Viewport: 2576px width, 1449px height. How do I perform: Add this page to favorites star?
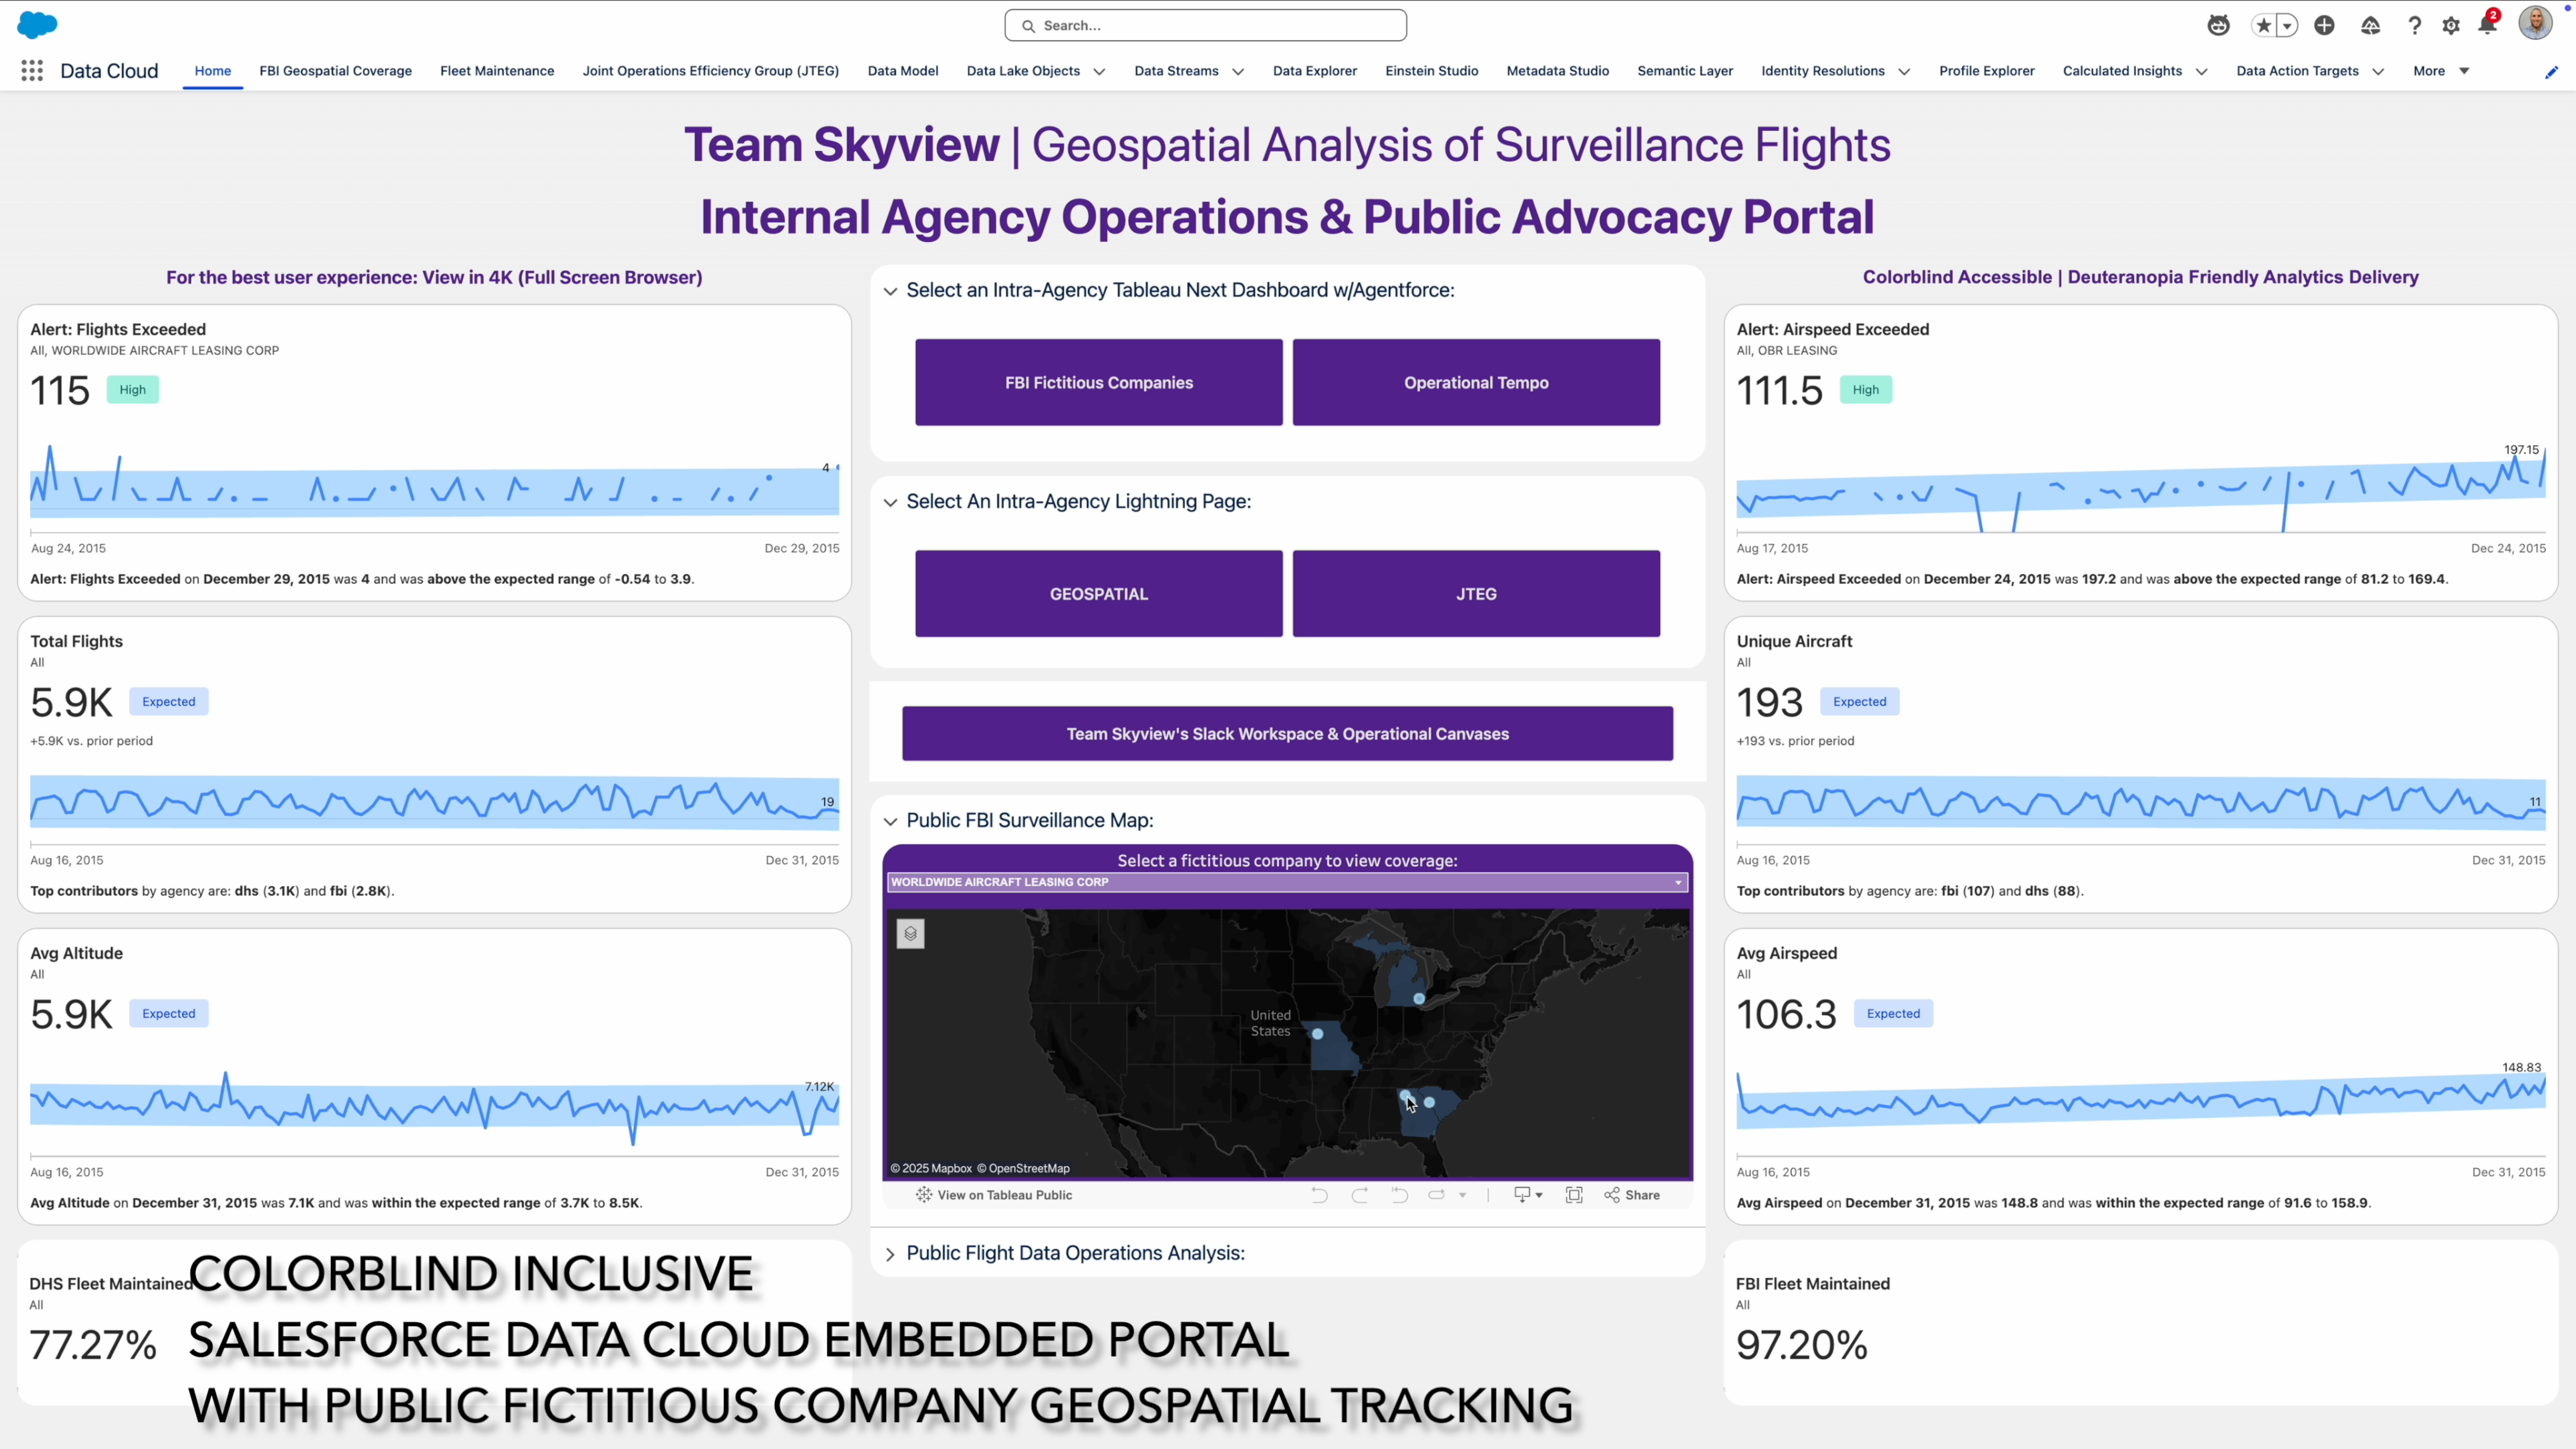point(2264,26)
